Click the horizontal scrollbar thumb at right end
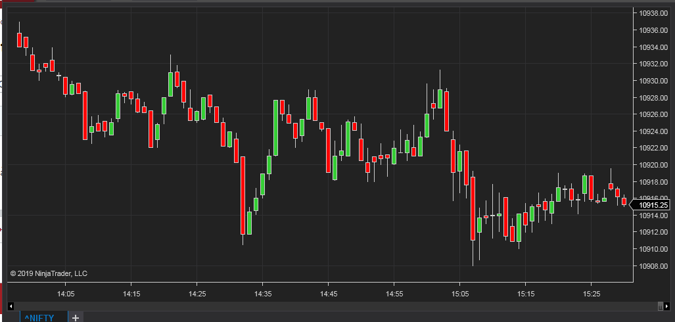Viewport: 675px width, 322px height. [x=661, y=306]
